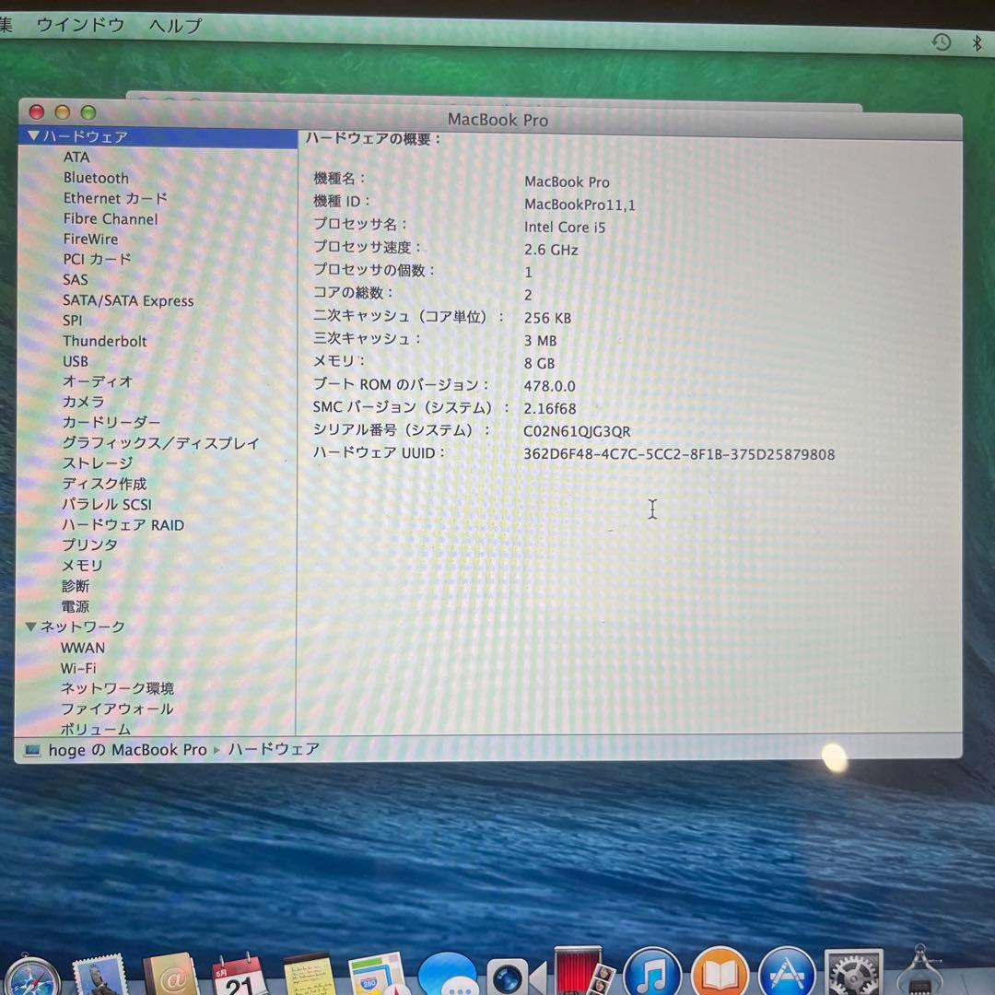Launch the App Store from the Dock

(x=788, y=972)
